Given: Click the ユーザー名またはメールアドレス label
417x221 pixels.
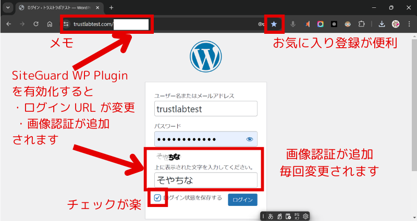Looking at the screenshot, I should pyautogui.click(x=194, y=96).
